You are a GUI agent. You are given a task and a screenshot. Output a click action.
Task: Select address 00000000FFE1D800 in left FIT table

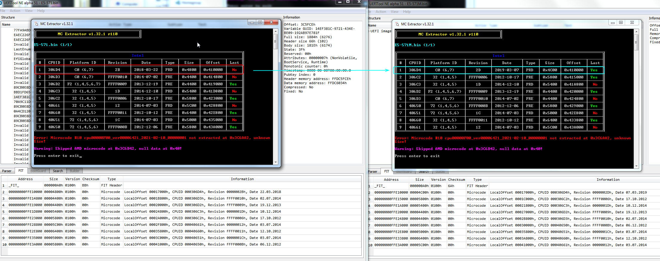point(25,211)
